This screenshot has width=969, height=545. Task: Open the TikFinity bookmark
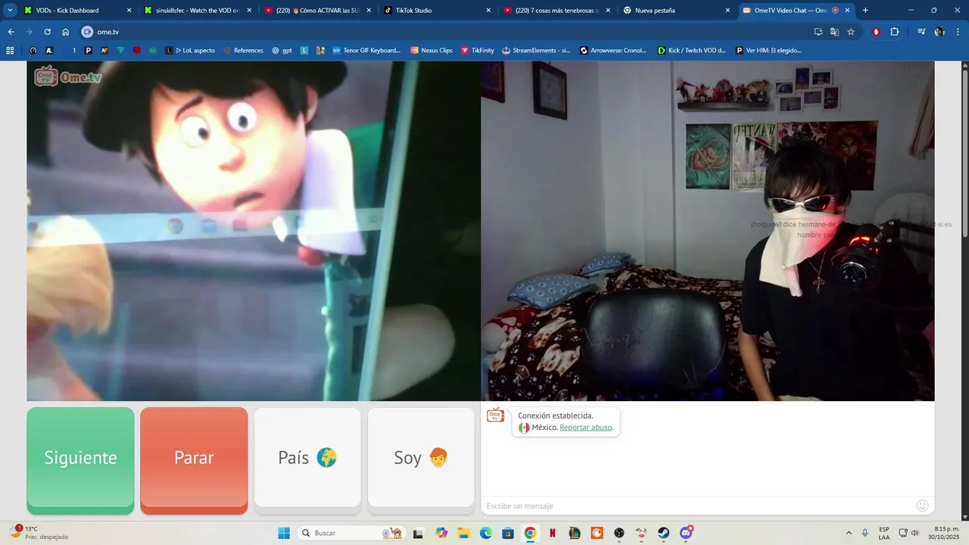(x=477, y=51)
